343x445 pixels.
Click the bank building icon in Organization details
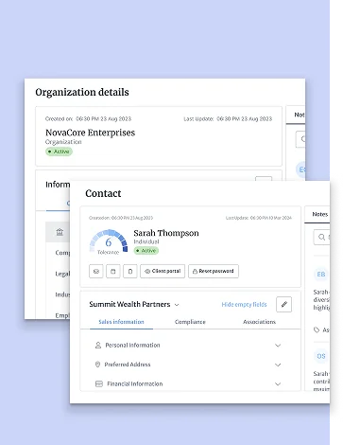coord(60,232)
